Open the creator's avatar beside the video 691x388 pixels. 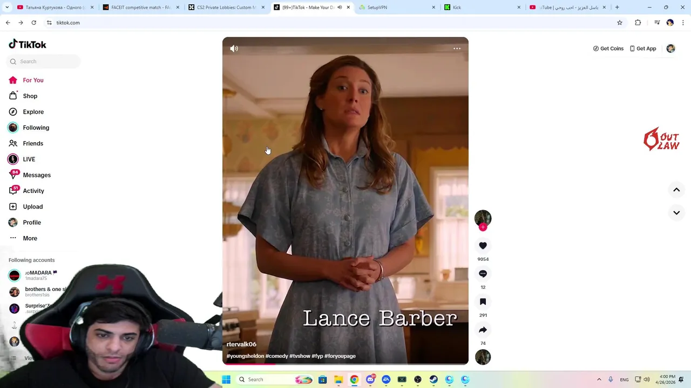pyautogui.click(x=483, y=218)
